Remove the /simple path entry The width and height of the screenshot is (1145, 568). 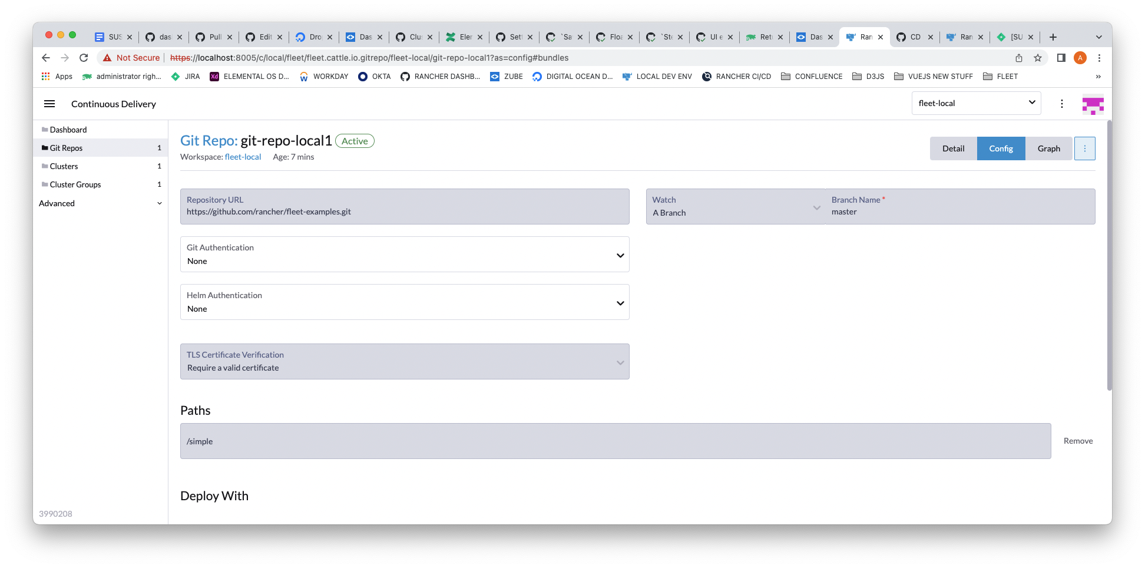[x=1078, y=441]
